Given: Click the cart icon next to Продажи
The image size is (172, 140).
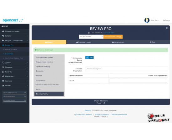Looking at the screenshot, I should (x=3, y=67).
